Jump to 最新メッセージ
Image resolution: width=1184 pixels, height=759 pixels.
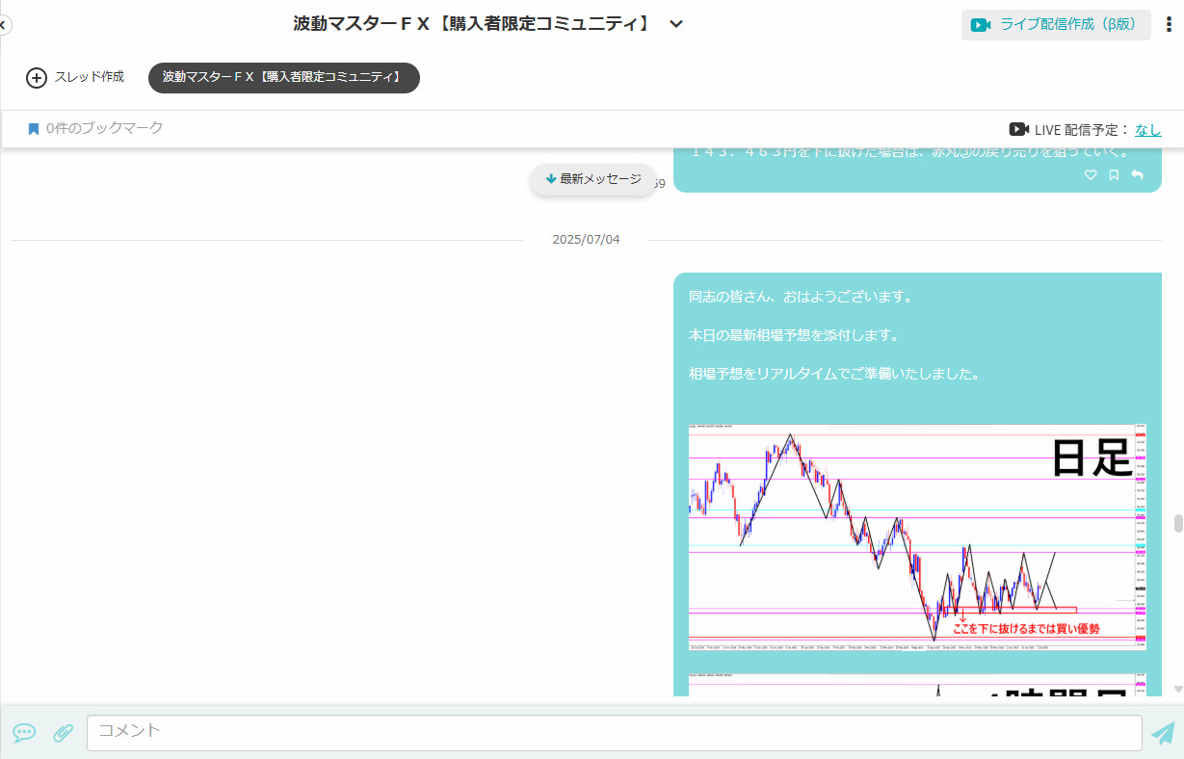click(593, 179)
